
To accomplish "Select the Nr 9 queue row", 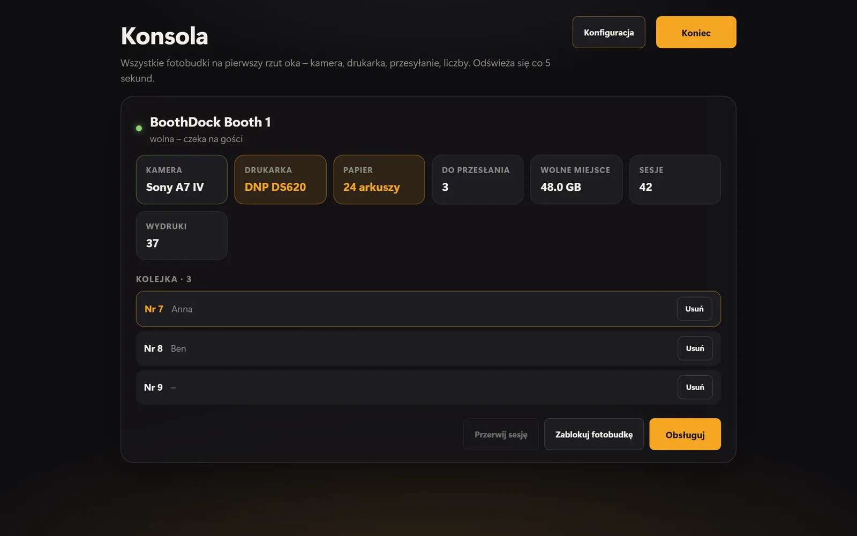I will coord(428,387).
